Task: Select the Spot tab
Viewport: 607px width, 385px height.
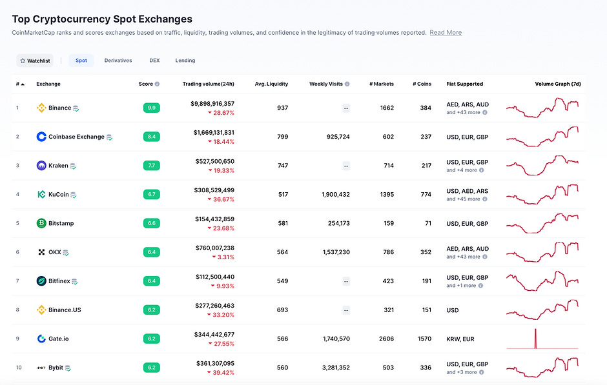Action: [x=81, y=61]
